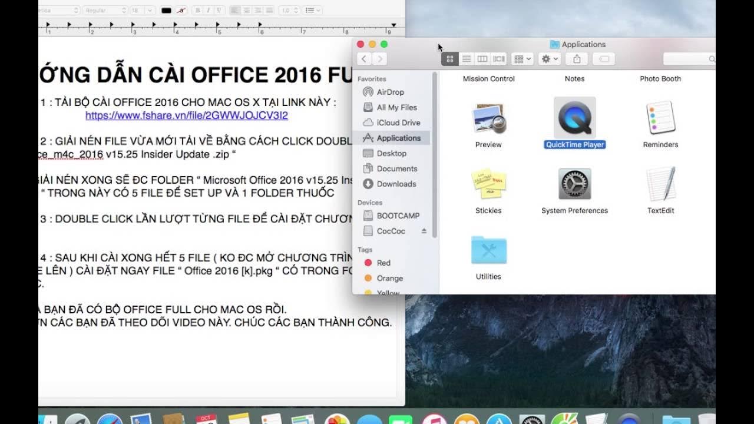Toggle italic in TextEdit
754x424 pixels.
[x=208, y=11]
